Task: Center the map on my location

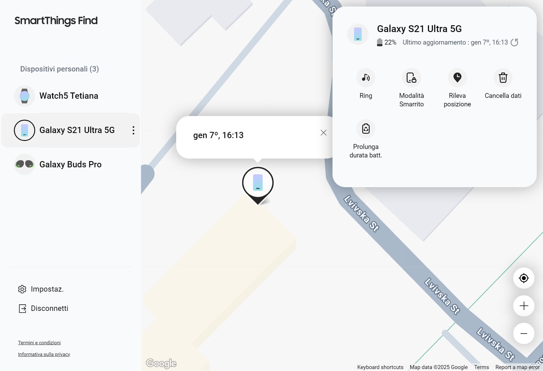Action: [x=524, y=278]
